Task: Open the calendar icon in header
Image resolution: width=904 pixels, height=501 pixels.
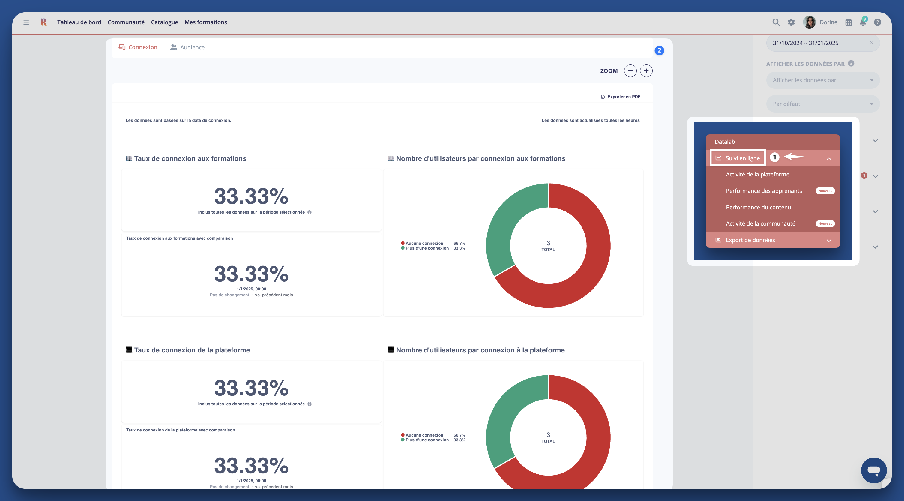Action: pyautogui.click(x=848, y=22)
